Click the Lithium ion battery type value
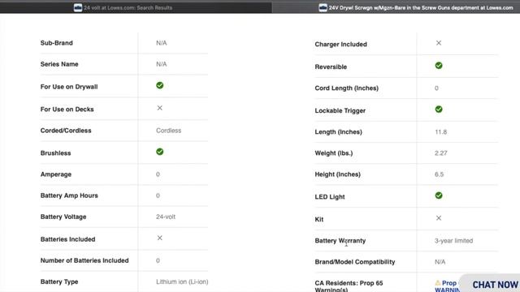The height and width of the screenshot is (292, 520). click(x=182, y=281)
